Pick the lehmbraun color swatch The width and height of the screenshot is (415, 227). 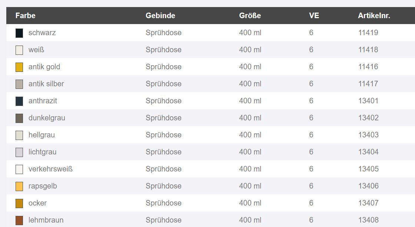19,220
